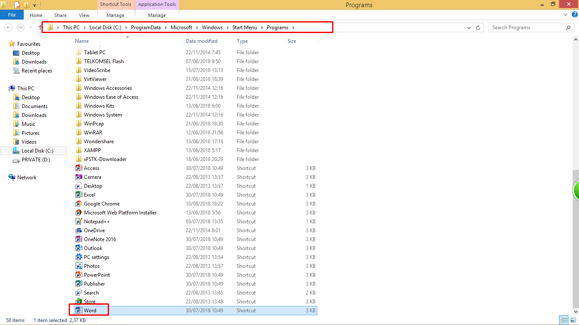Click the magnifier icon in the search box
Viewport: 579px width, 325px height.
point(568,28)
